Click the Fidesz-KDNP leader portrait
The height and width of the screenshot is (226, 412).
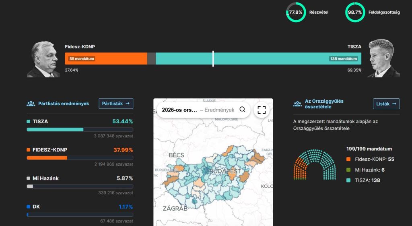(43, 59)
